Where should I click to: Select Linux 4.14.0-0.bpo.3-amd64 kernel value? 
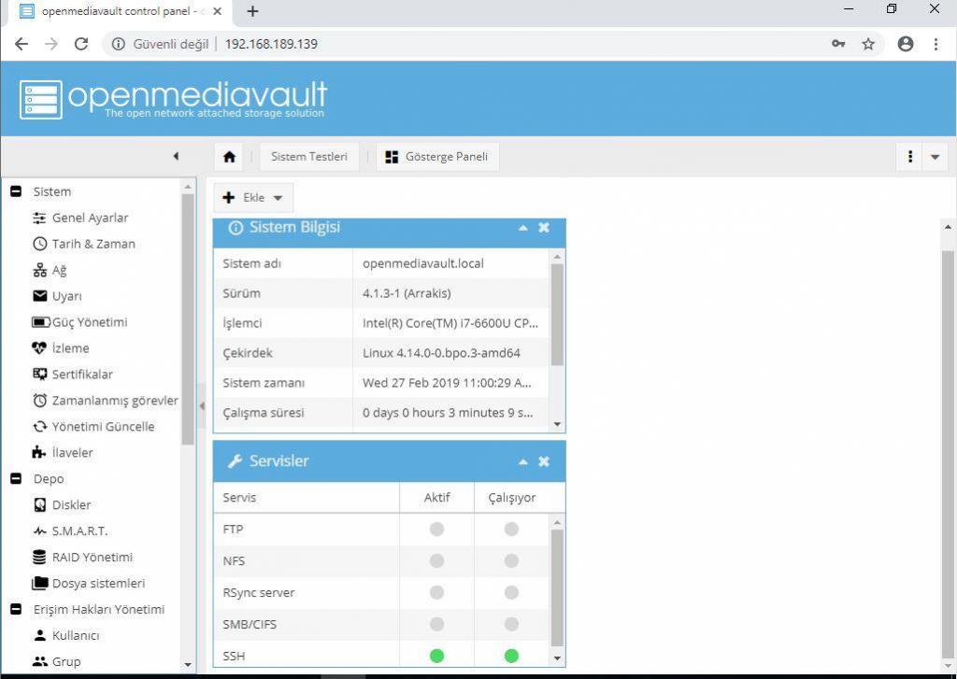point(441,353)
